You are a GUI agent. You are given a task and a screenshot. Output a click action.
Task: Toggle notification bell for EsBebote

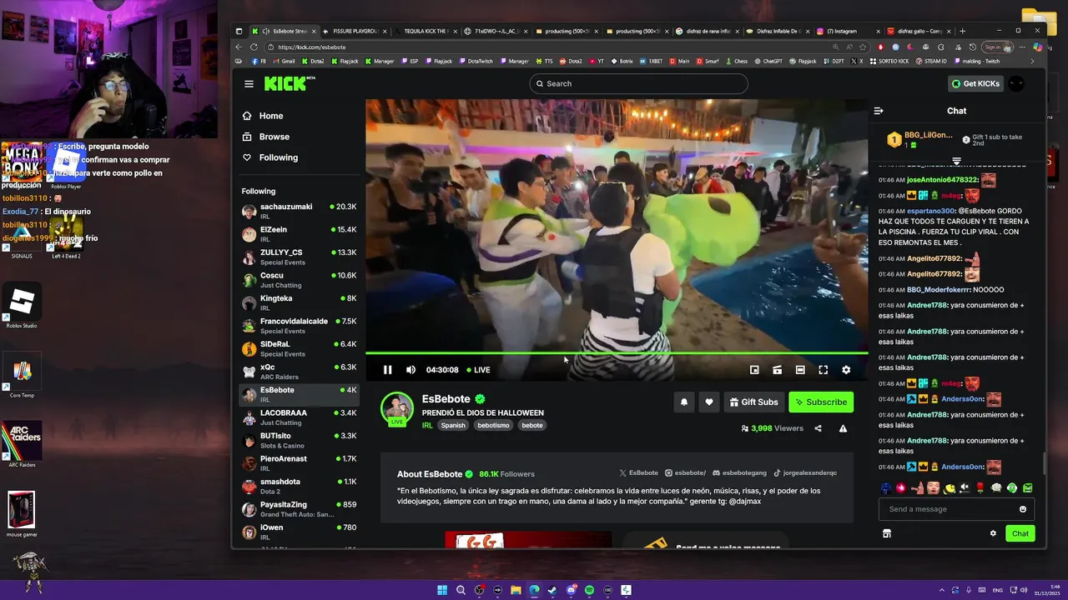tap(684, 402)
